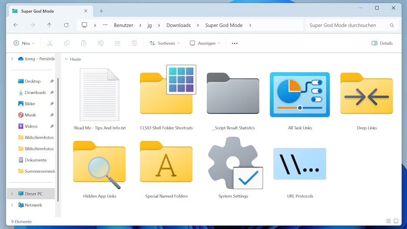The width and height of the screenshot is (407, 229).
Task: Expand the Dieser PC tree node
Action: [x=12, y=194]
